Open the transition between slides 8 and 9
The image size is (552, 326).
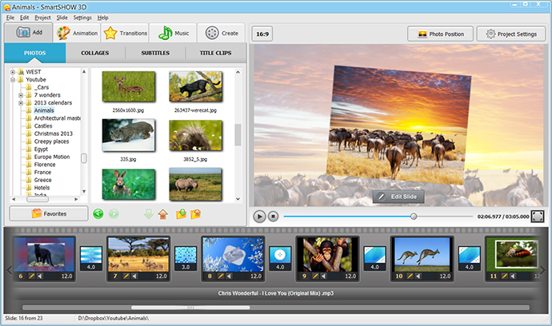280,254
